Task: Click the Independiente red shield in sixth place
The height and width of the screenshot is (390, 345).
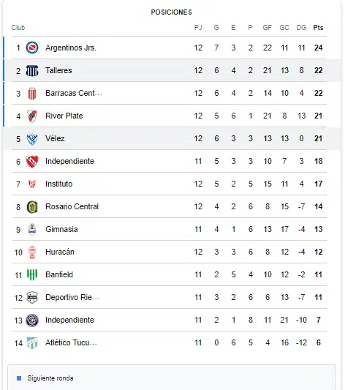Action: 32,162
